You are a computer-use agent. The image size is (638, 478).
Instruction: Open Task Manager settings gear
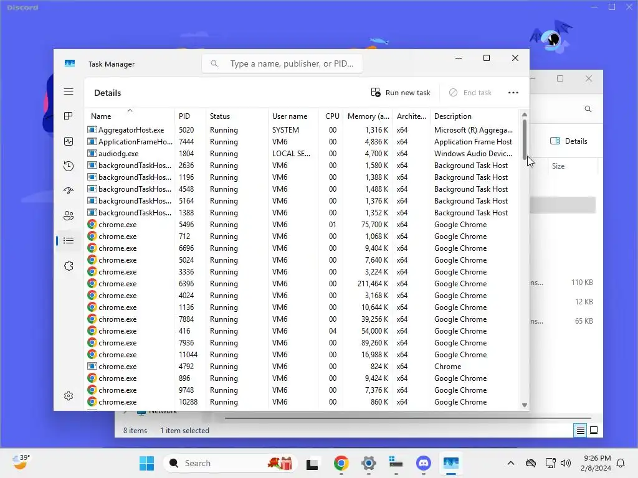pos(69,395)
